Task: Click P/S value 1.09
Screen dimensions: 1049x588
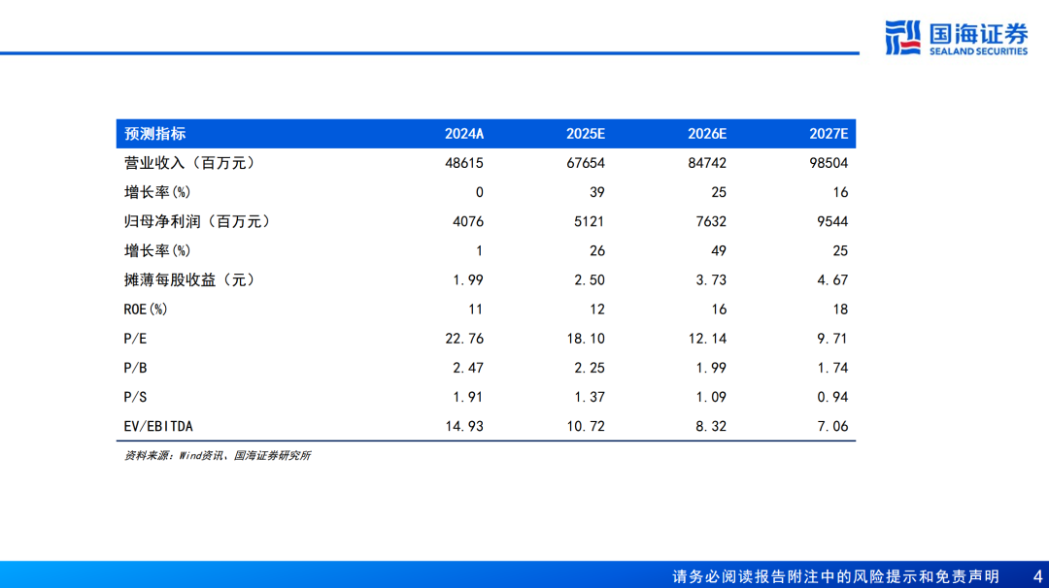Action: (x=711, y=397)
